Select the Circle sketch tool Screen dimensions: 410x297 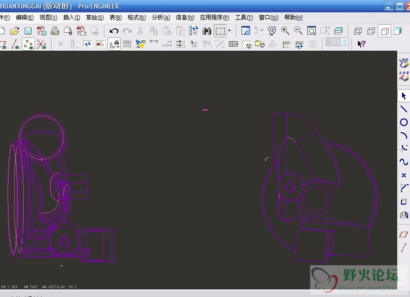coord(404,122)
